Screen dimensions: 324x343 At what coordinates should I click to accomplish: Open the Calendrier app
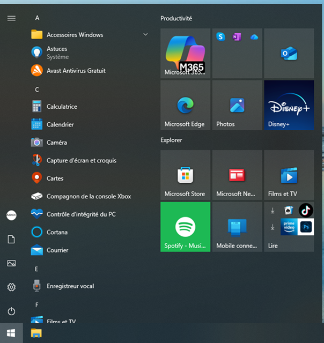pyautogui.click(x=90, y=124)
